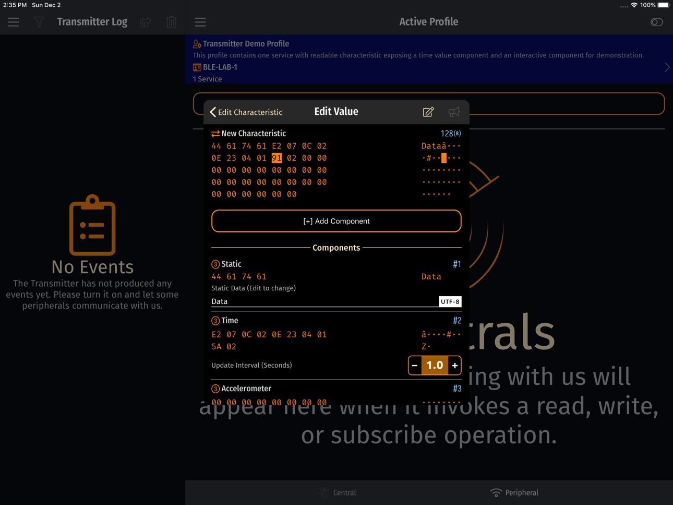Click the BLE-LAB-1 device card icon
Image resolution: width=673 pixels, height=505 pixels.
coord(197,67)
